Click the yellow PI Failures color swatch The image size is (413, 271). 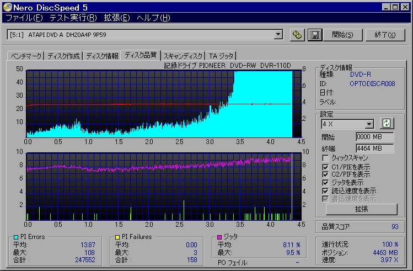pos(117,237)
